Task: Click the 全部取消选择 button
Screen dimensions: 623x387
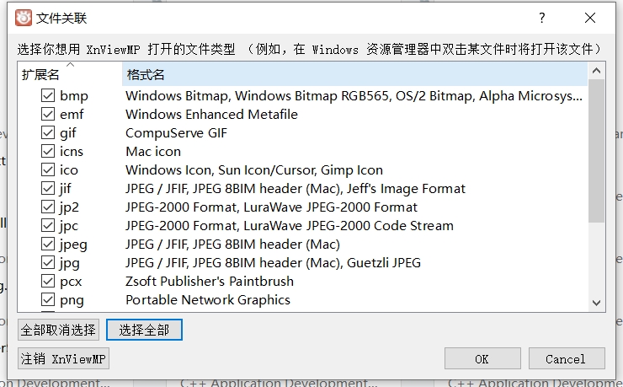Action: click(59, 330)
